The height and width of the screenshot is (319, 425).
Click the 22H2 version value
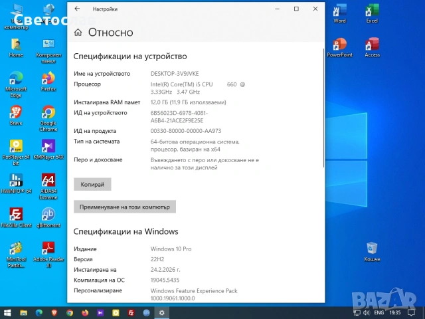click(157, 259)
